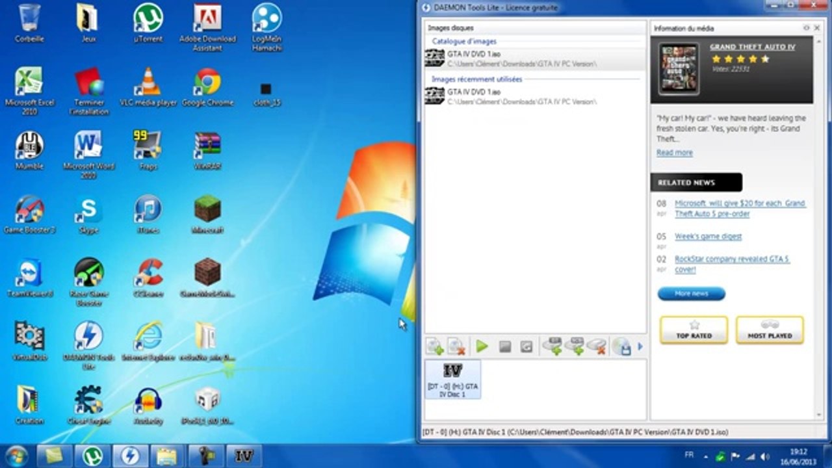The image size is (832, 468).
Task: Click the green Mount play button
Action: (x=482, y=346)
